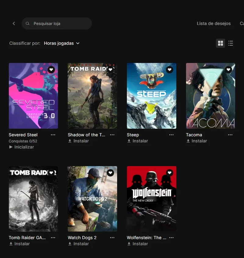Open more options for Wolfenstein

click(x=171, y=238)
